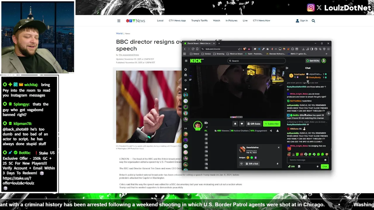This screenshot has height=210, width=374.
Task: Open the Local menu item on CTV News
Action: click(x=160, y=21)
